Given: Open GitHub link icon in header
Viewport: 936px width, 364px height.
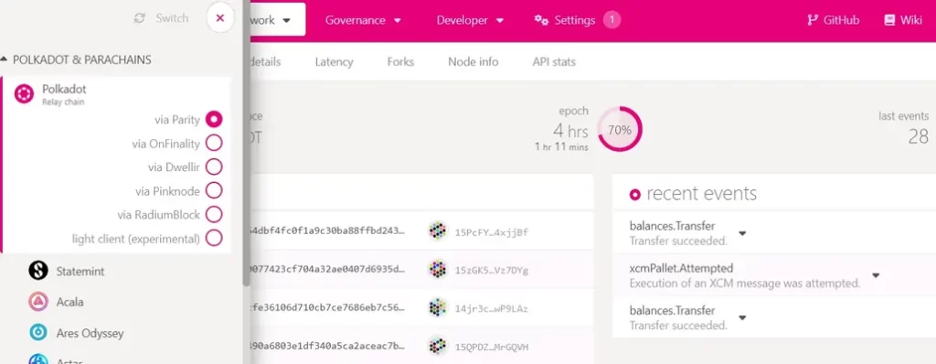Looking at the screenshot, I should click(x=812, y=20).
